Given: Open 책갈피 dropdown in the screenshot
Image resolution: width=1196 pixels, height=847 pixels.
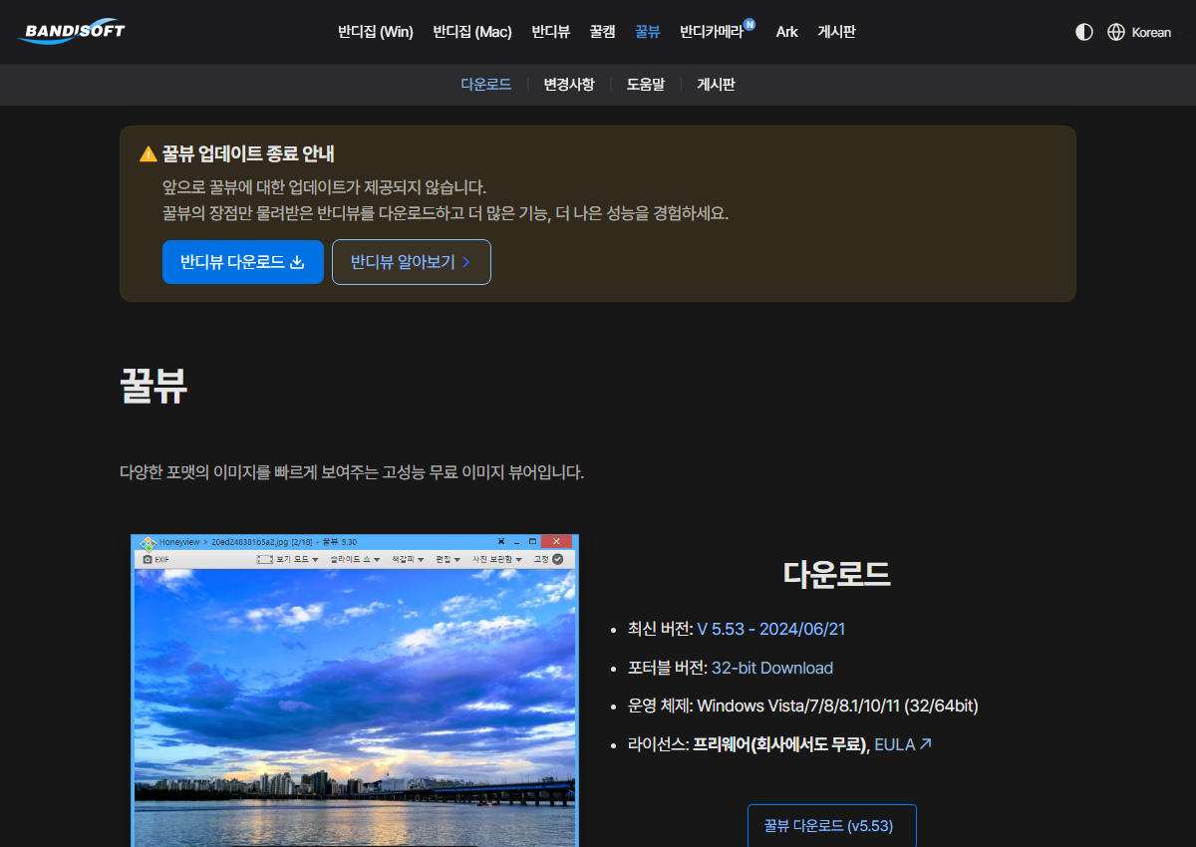Looking at the screenshot, I should 408,559.
